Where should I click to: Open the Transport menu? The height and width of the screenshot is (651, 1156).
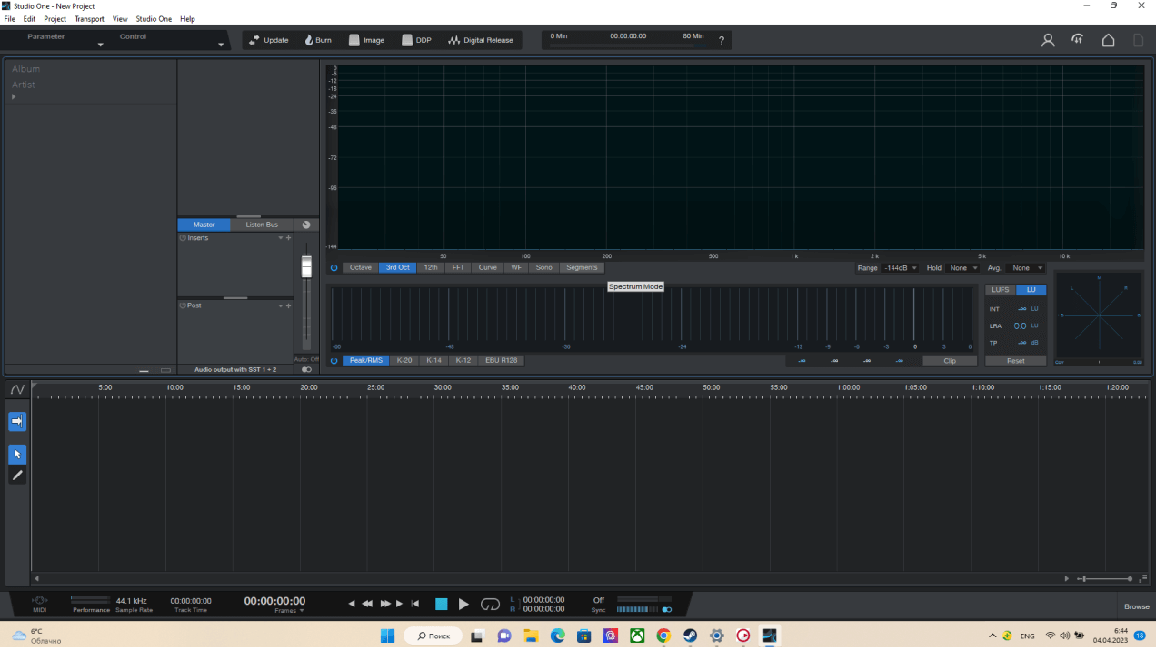click(89, 19)
